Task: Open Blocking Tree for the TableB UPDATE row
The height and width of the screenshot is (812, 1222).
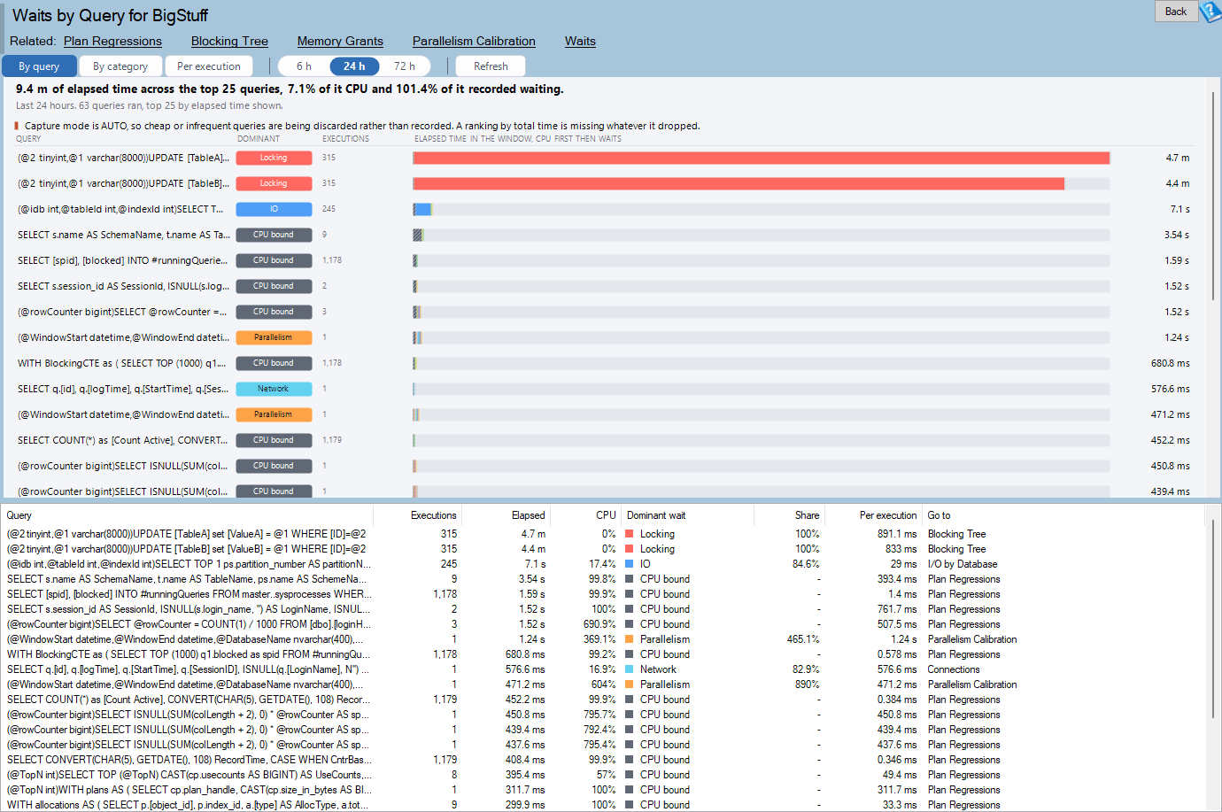Action: [x=956, y=549]
